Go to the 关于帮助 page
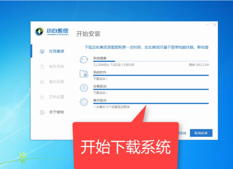Screen dimensions: 233x169 56,112
